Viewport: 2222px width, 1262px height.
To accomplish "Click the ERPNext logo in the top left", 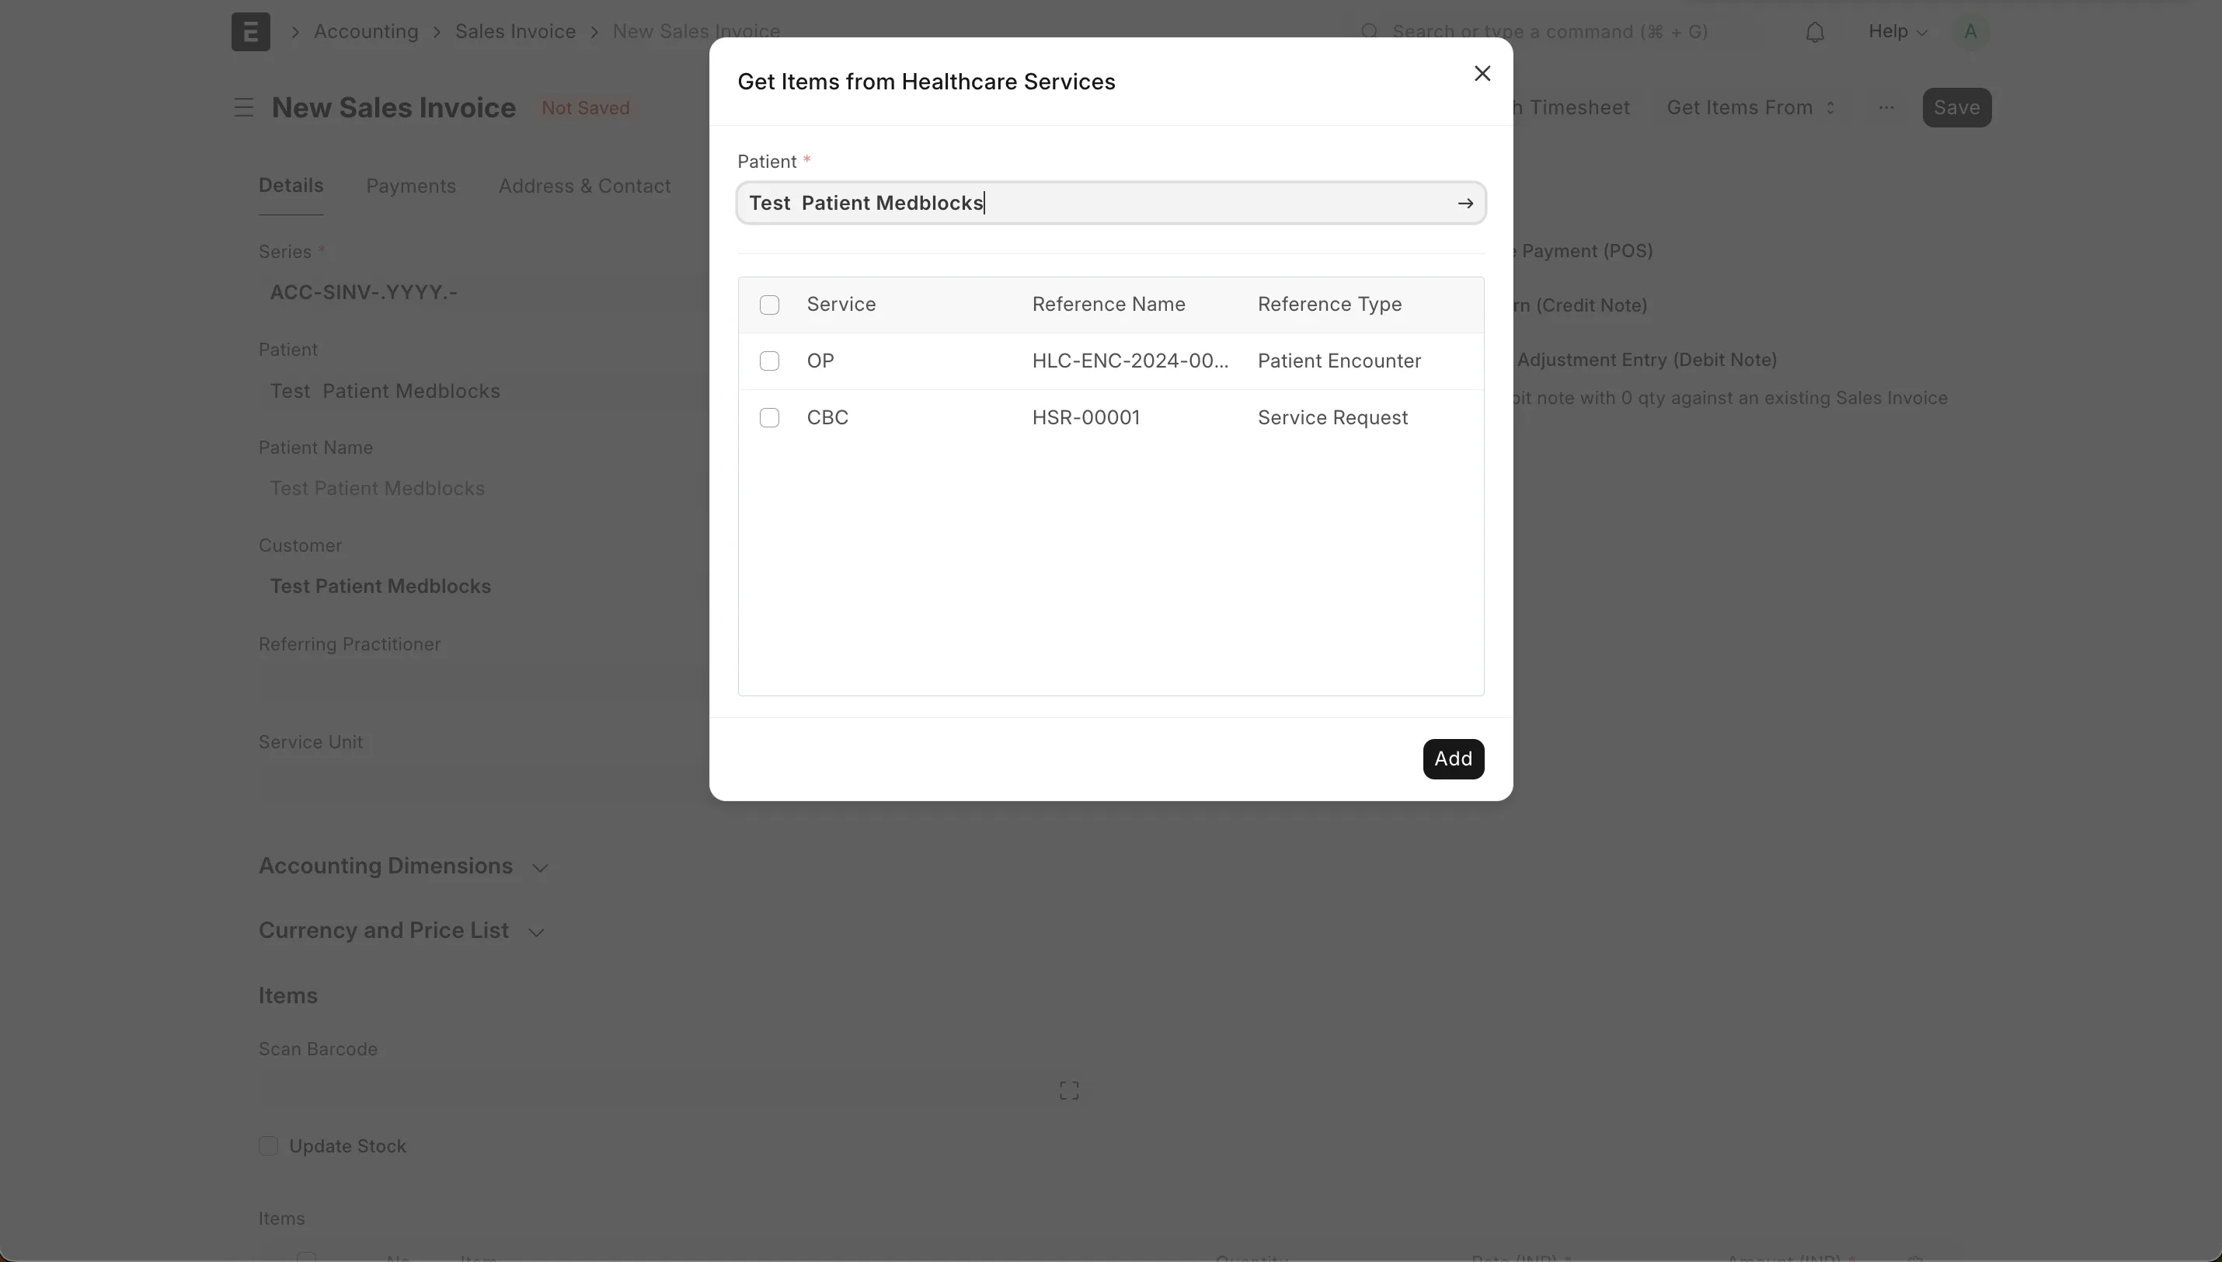I will pos(249,31).
